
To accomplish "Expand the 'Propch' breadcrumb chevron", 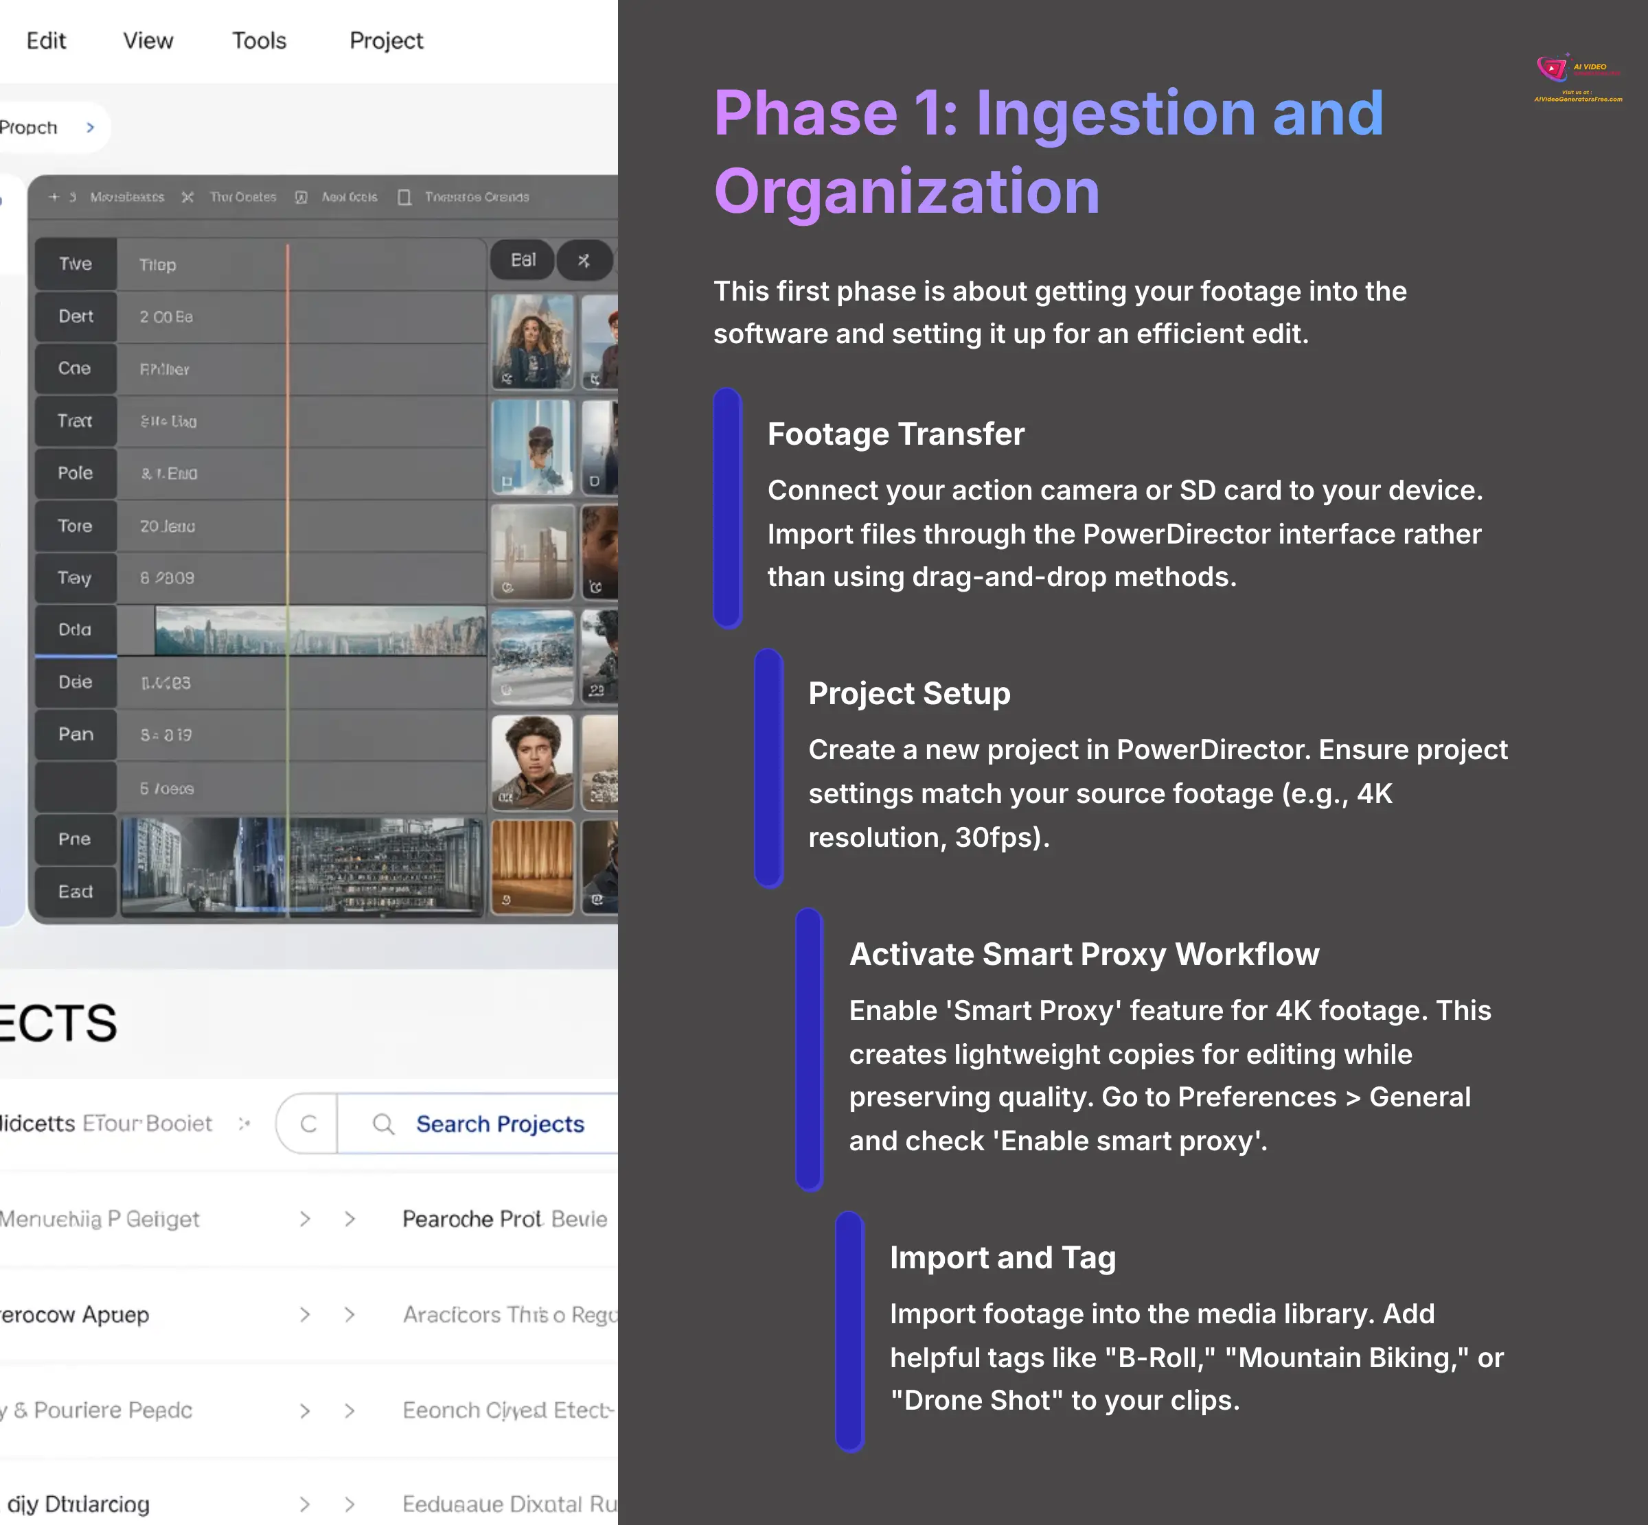I will pyautogui.click(x=91, y=127).
